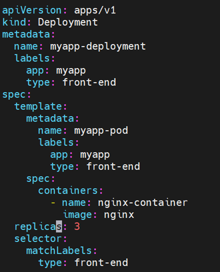The image size is (220, 272).
Task: Click the myapp-pod name value
Action: [x=101, y=131]
